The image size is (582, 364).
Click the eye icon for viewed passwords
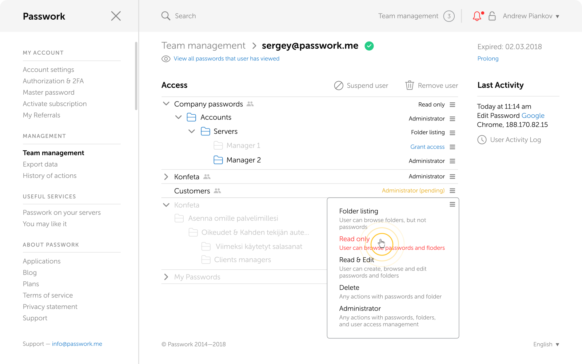point(166,59)
